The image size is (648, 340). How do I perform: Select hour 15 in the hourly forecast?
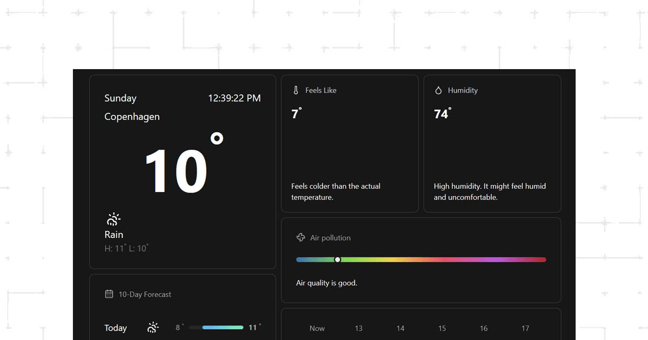click(x=442, y=328)
